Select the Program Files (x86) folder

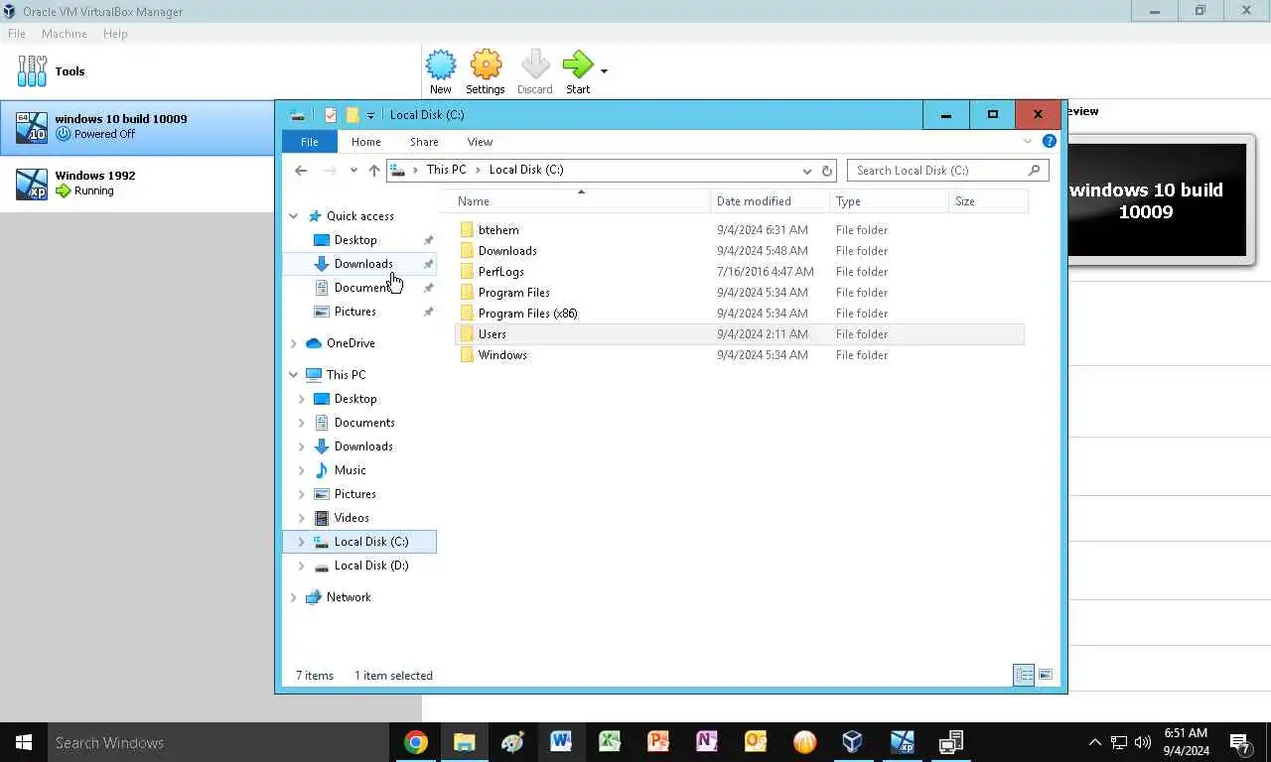527,314
